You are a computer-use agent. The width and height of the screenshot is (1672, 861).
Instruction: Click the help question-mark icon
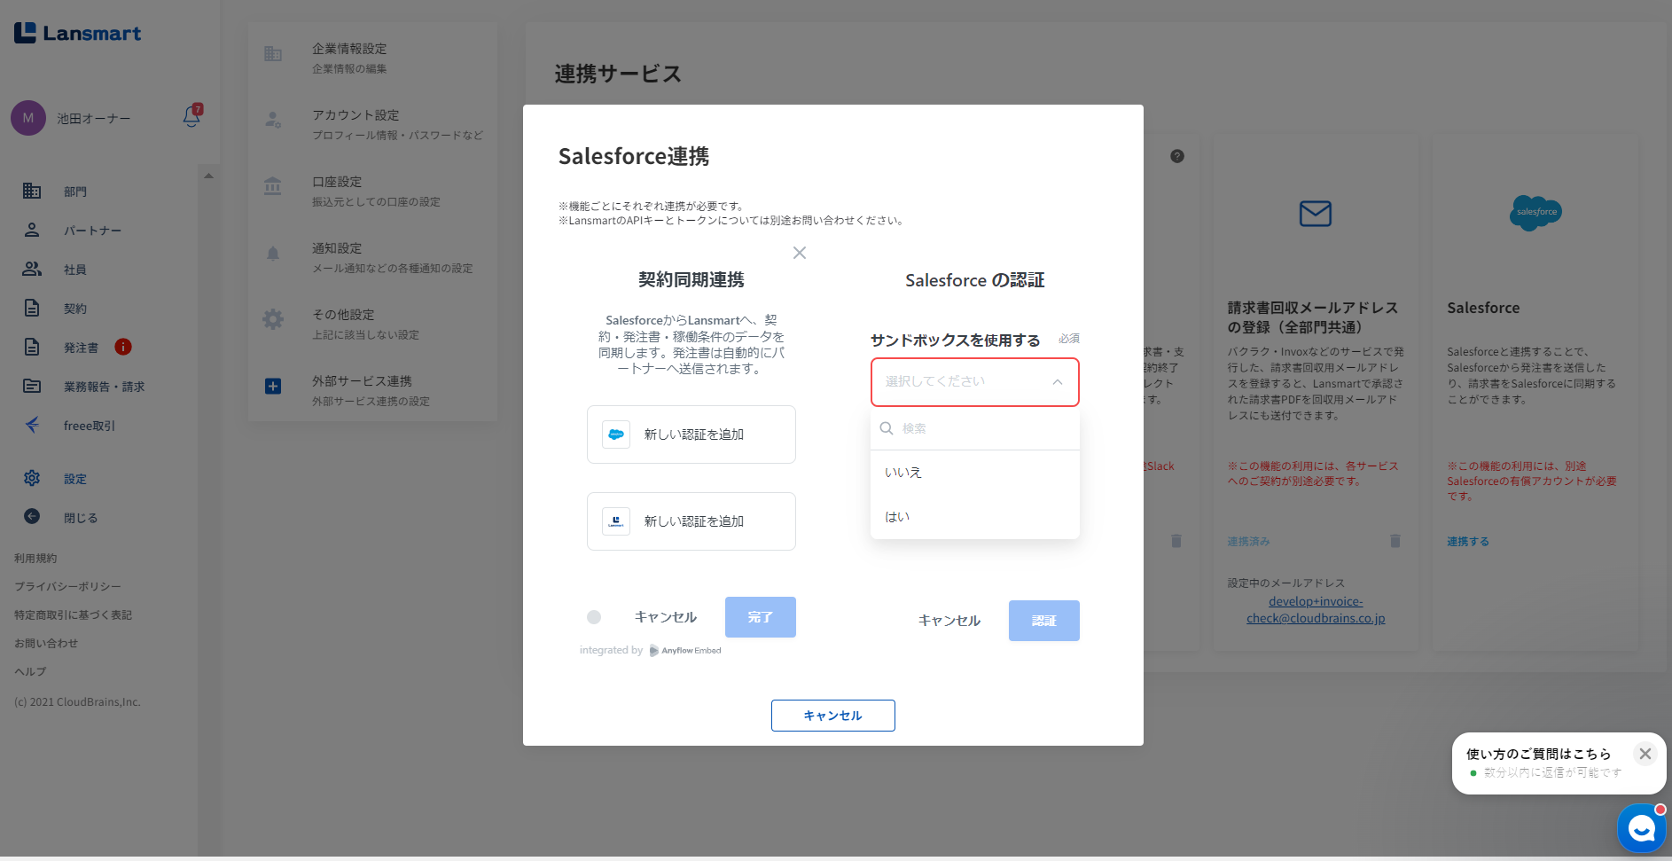coord(1177,156)
